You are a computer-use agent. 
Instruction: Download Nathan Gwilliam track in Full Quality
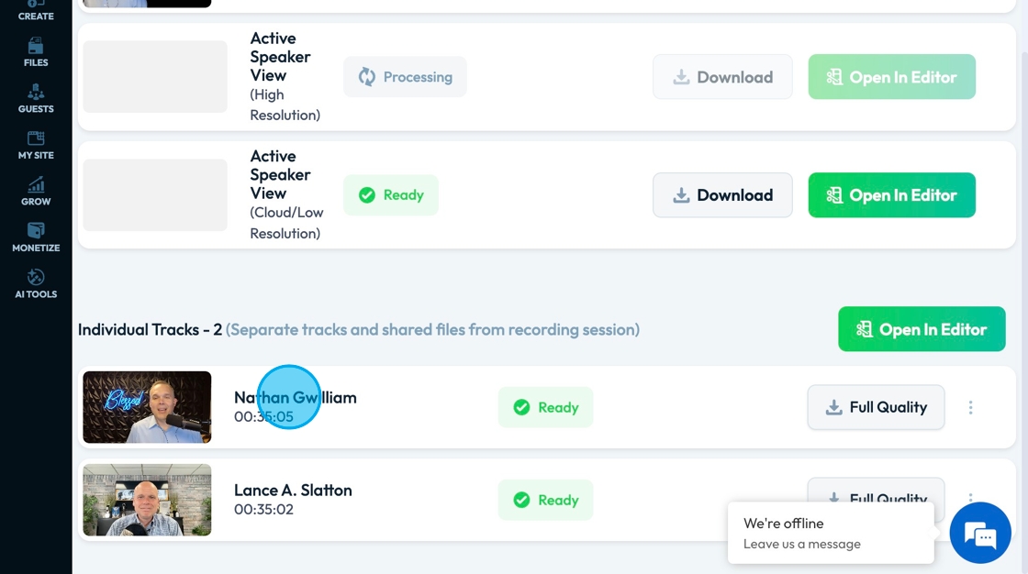coord(876,407)
